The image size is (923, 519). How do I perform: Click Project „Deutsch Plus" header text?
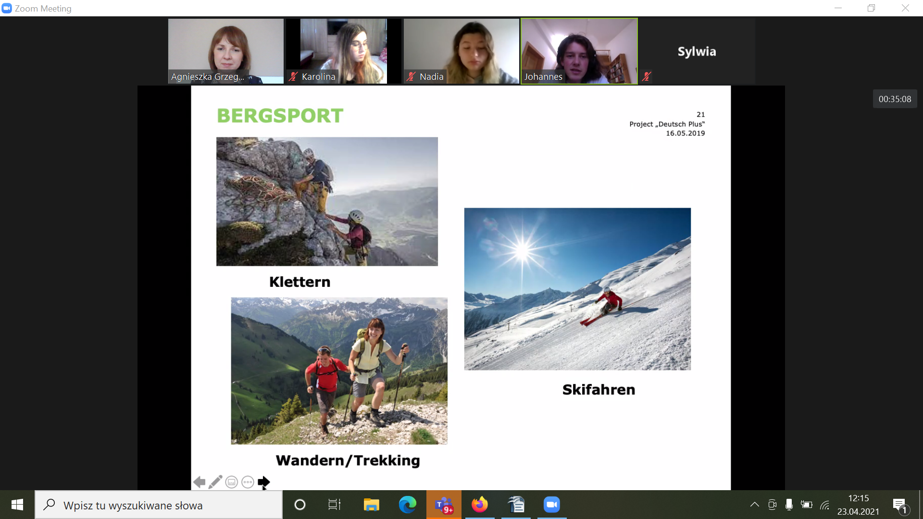click(667, 124)
